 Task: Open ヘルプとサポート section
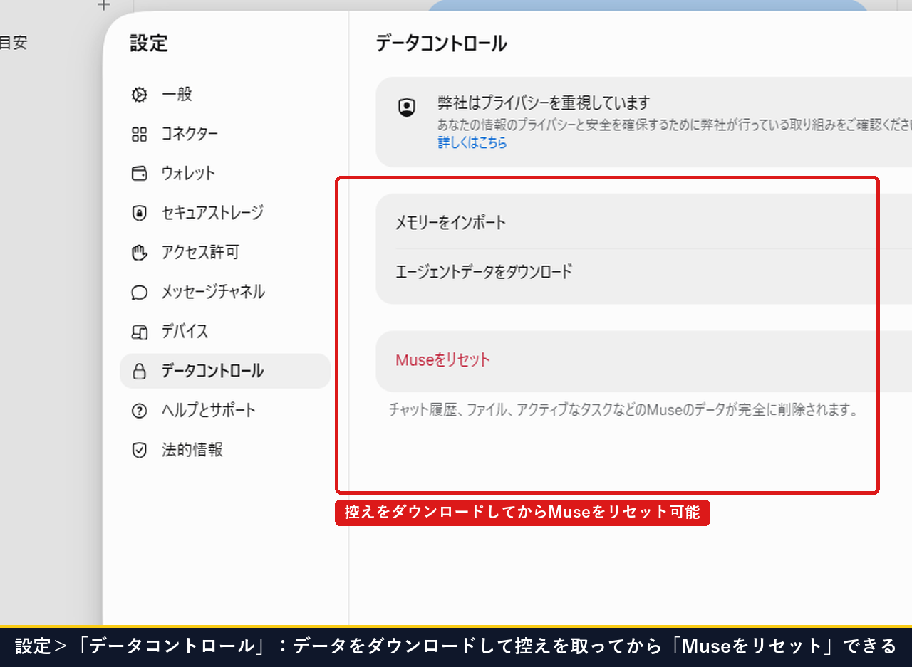click(225, 411)
